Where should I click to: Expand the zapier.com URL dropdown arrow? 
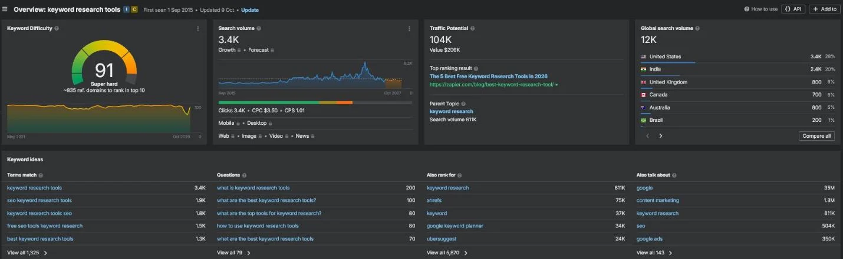pyautogui.click(x=556, y=85)
